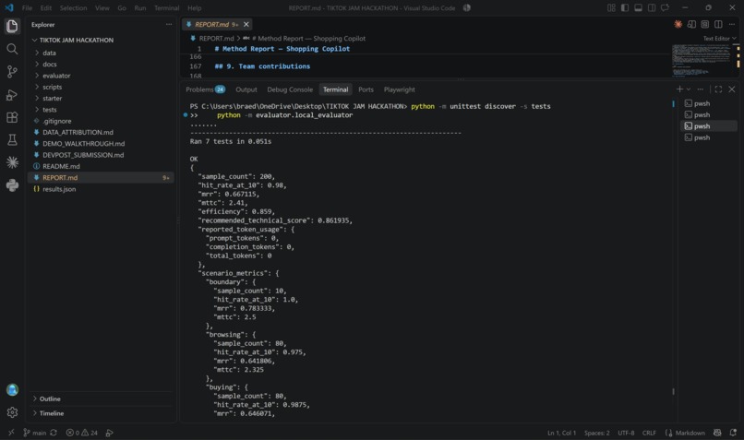Click the debug status bar icon

[110, 433]
